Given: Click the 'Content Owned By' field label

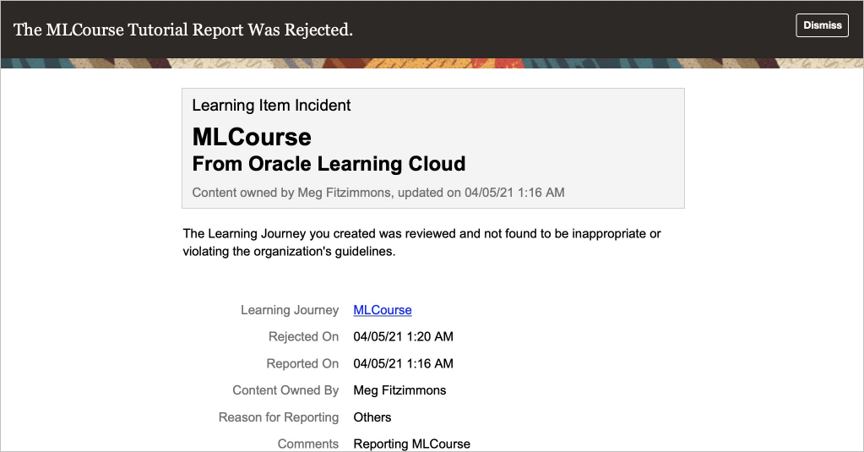Looking at the screenshot, I should coord(285,390).
